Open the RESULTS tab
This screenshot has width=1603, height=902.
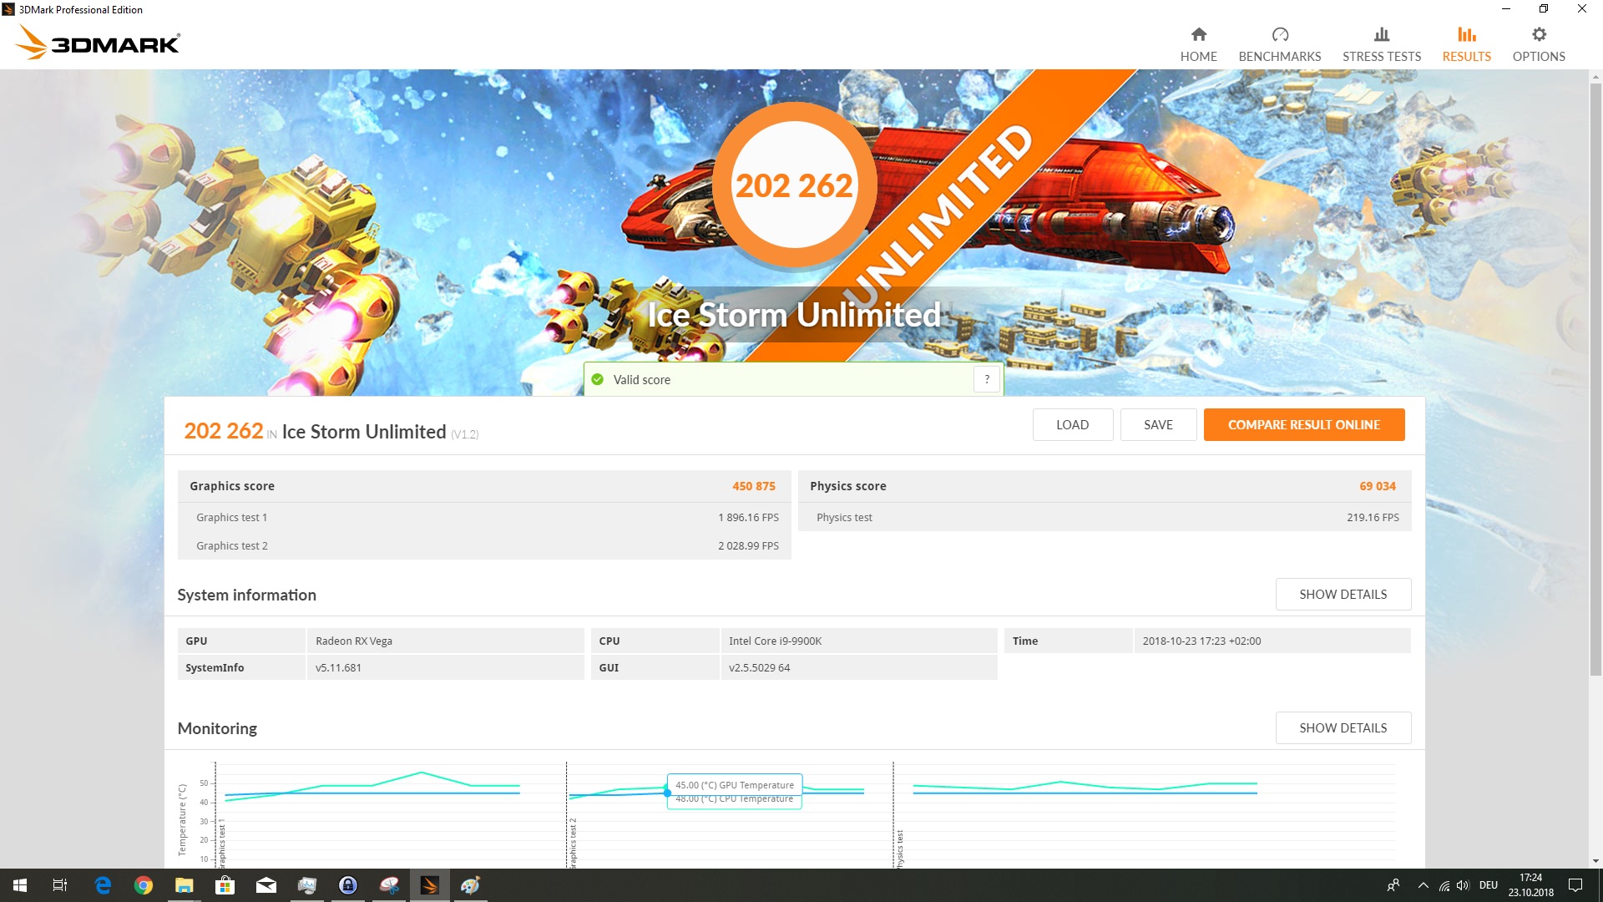pyautogui.click(x=1465, y=42)
